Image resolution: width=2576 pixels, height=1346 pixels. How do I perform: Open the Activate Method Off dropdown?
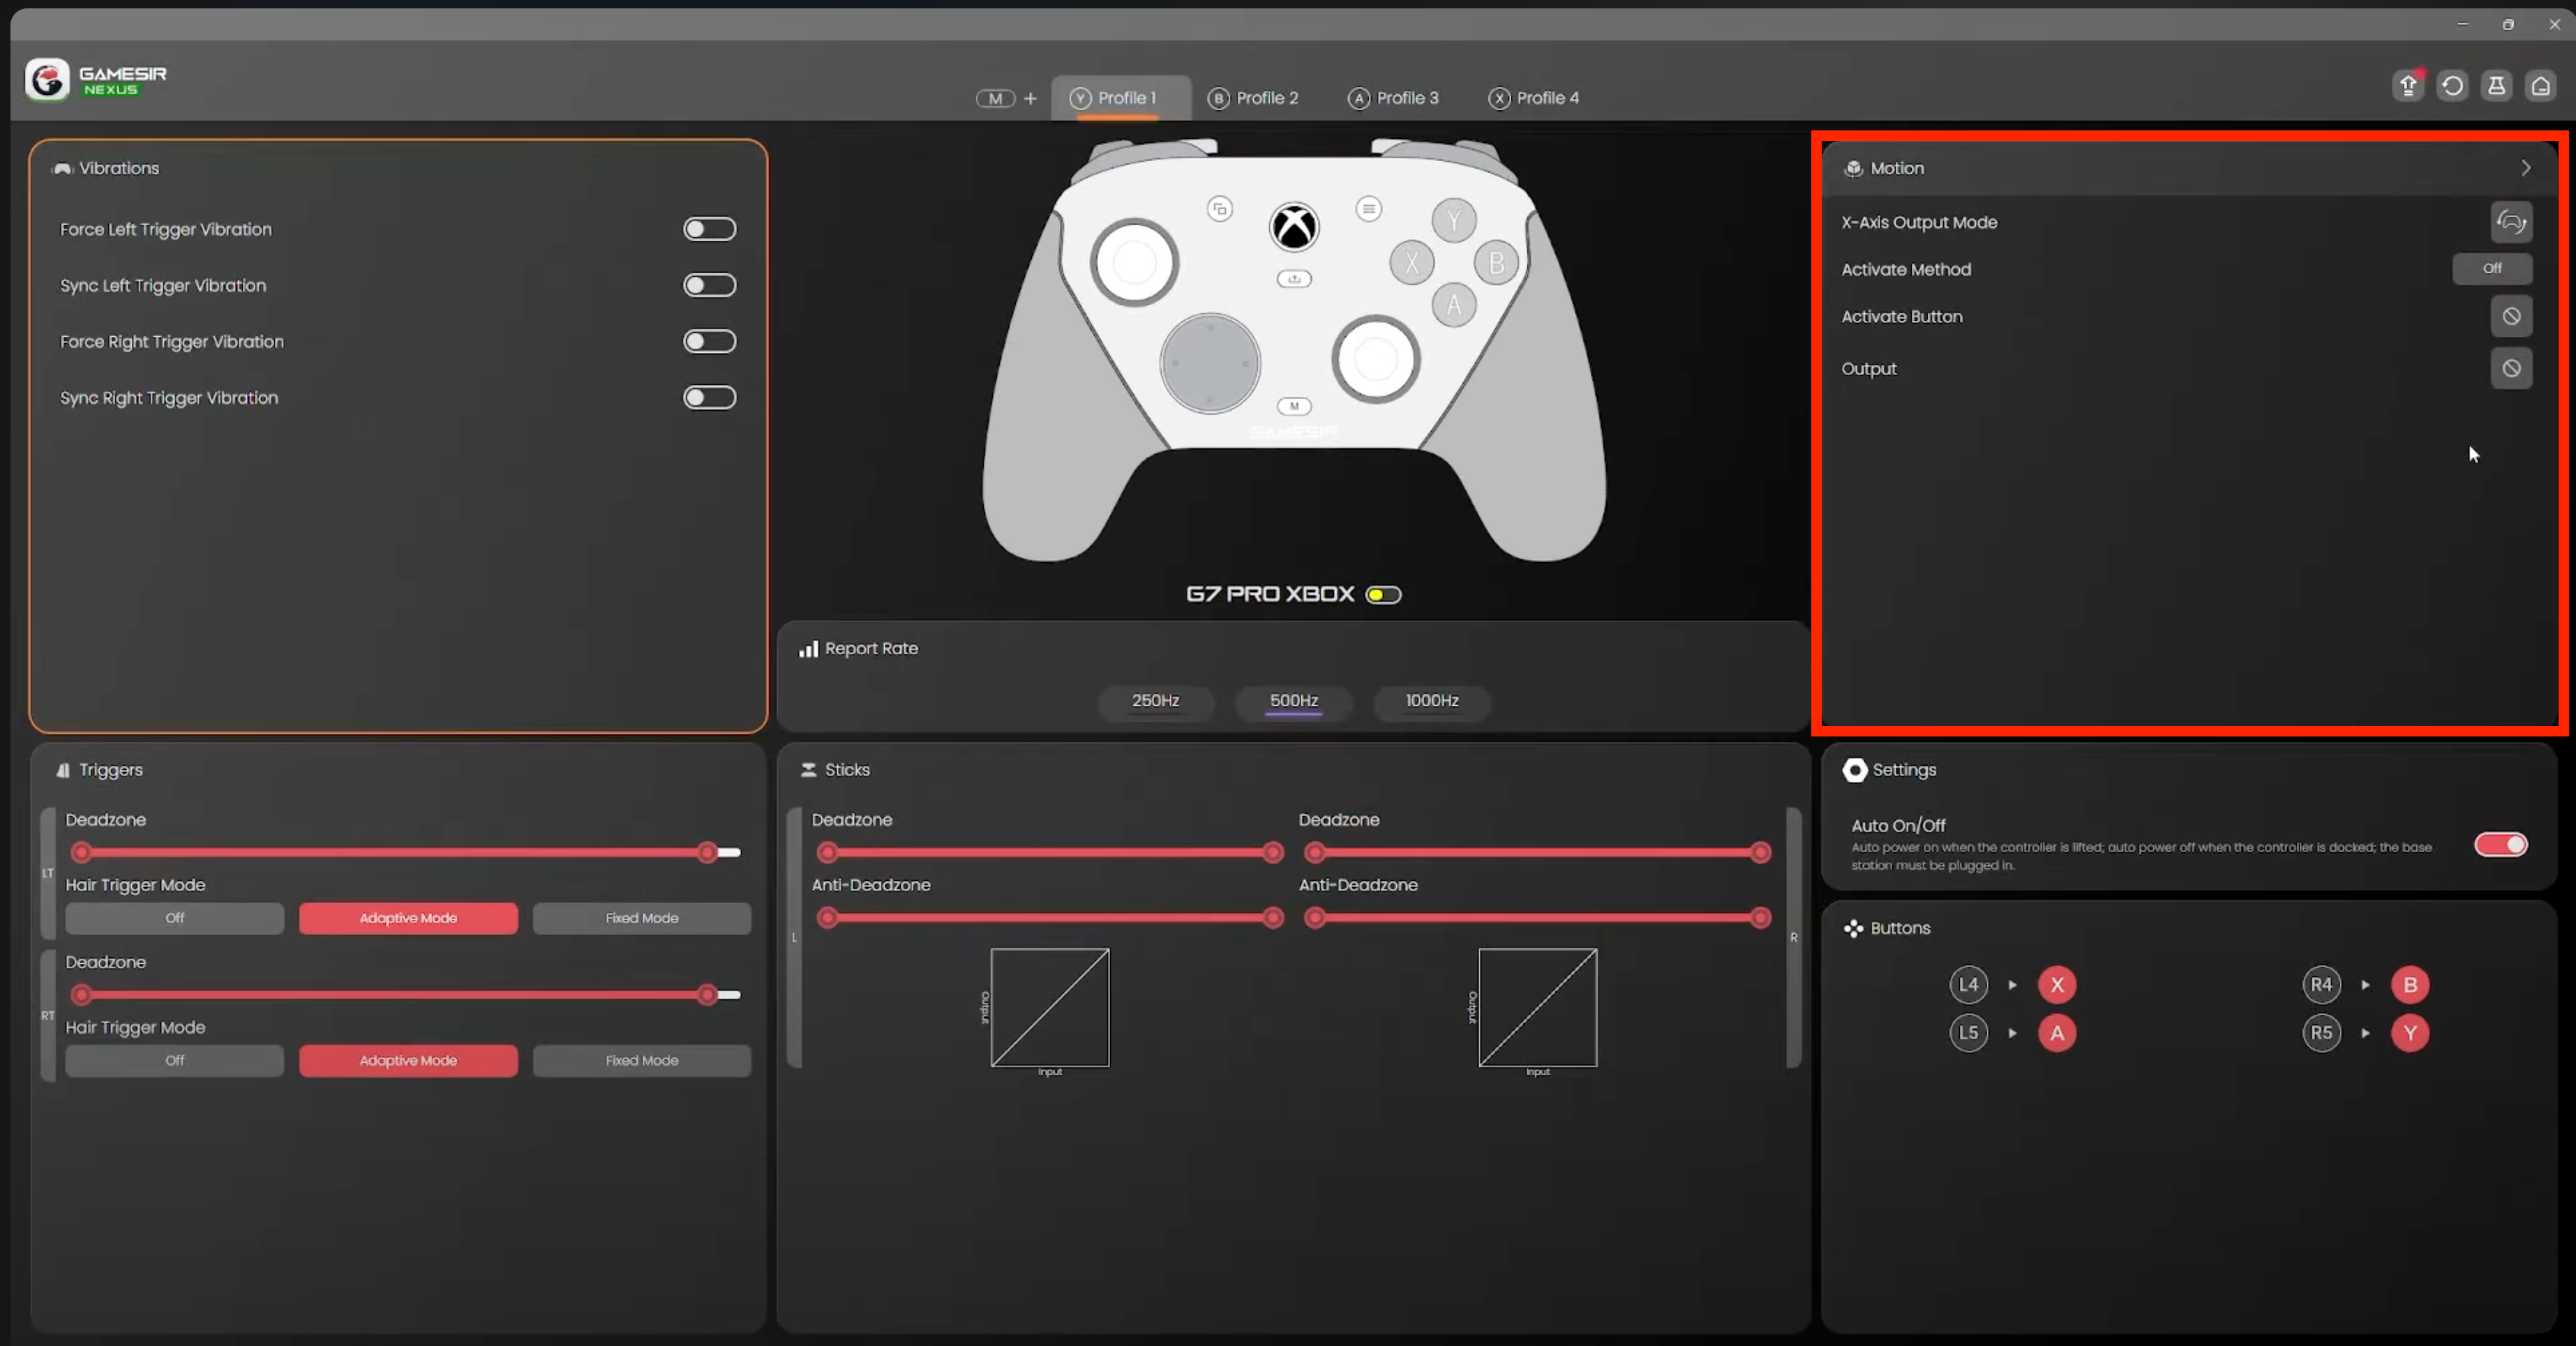coord(2491,269)
